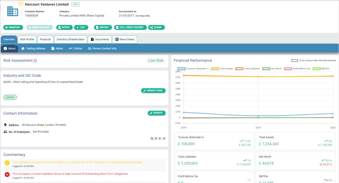339x183 pixels.
Task: Open the Twitter icon
Action: [164, 139]
